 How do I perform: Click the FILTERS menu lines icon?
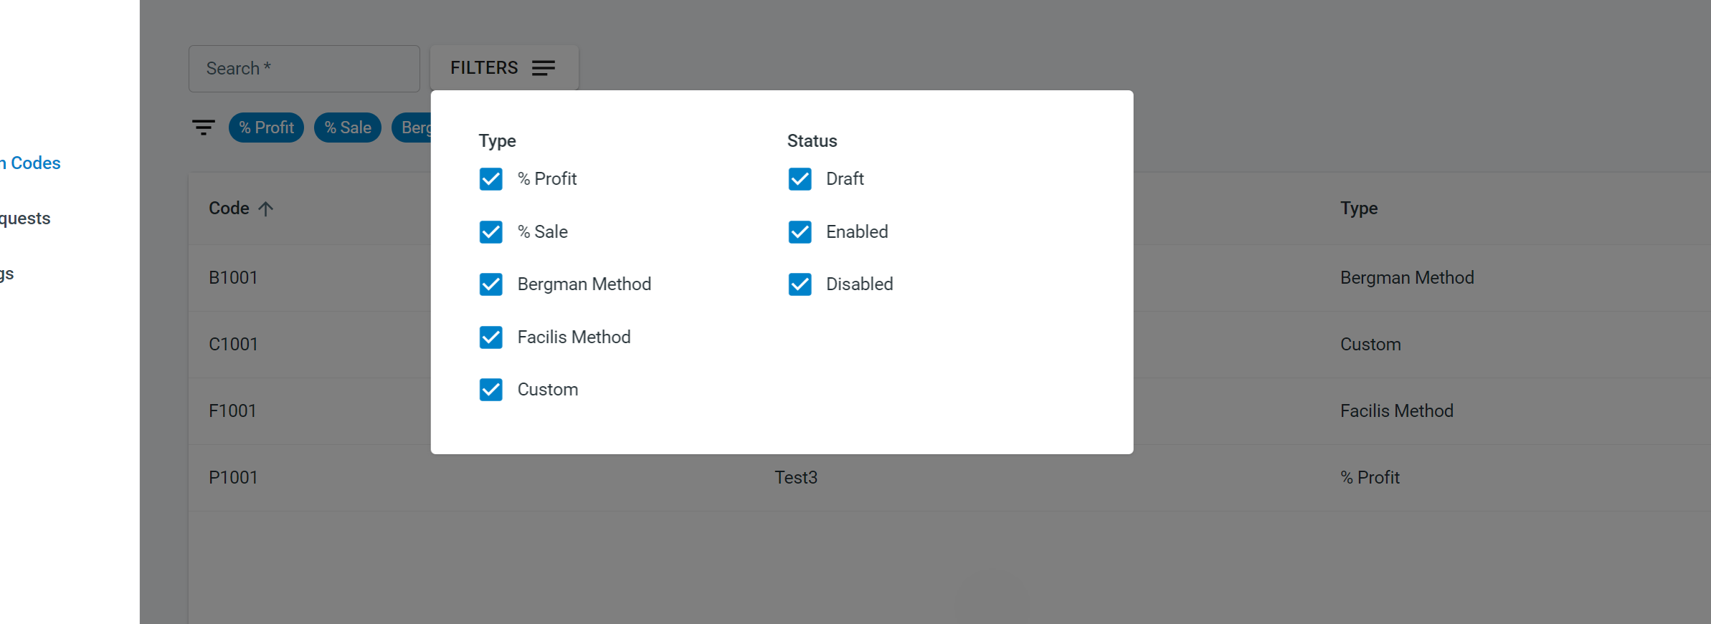[x=544, y=68]
